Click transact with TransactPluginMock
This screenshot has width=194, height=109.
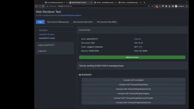click(x=133, y=84)
